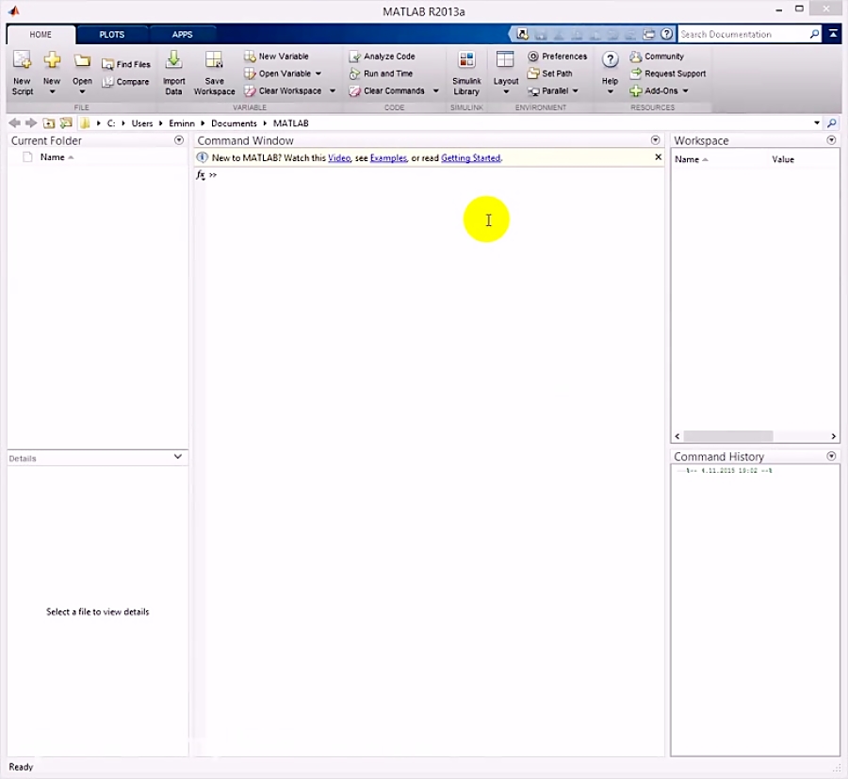The image size is (848, 779).
Task: Click the Examples link
Action: (387, 157)
